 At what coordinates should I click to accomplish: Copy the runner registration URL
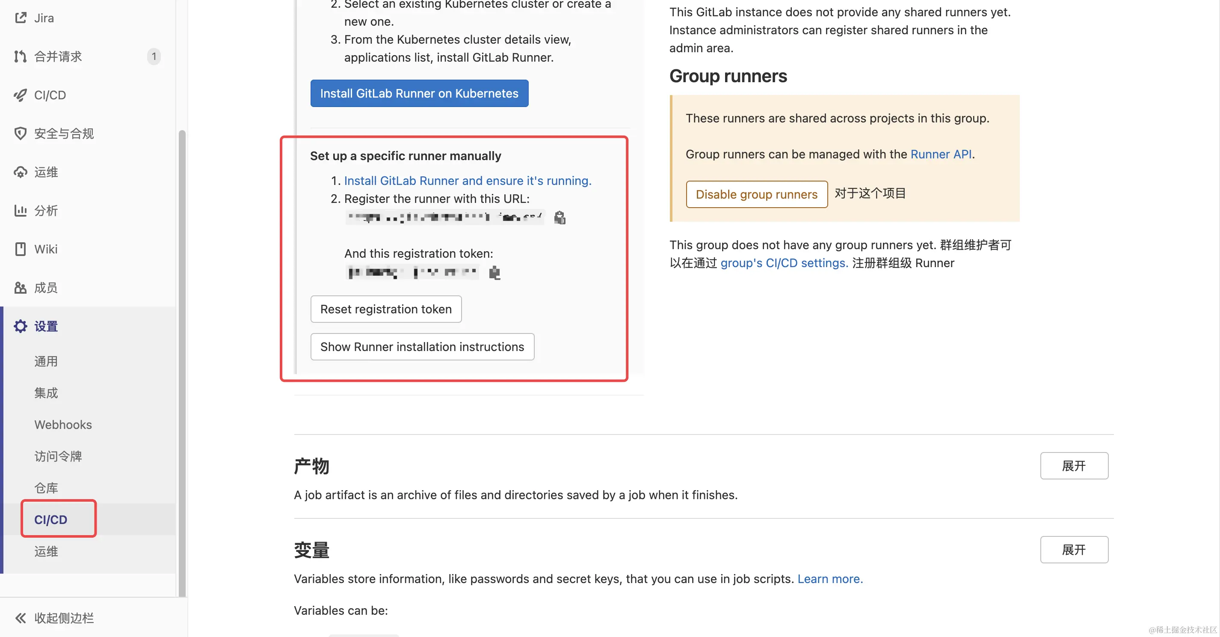[560, 217]
